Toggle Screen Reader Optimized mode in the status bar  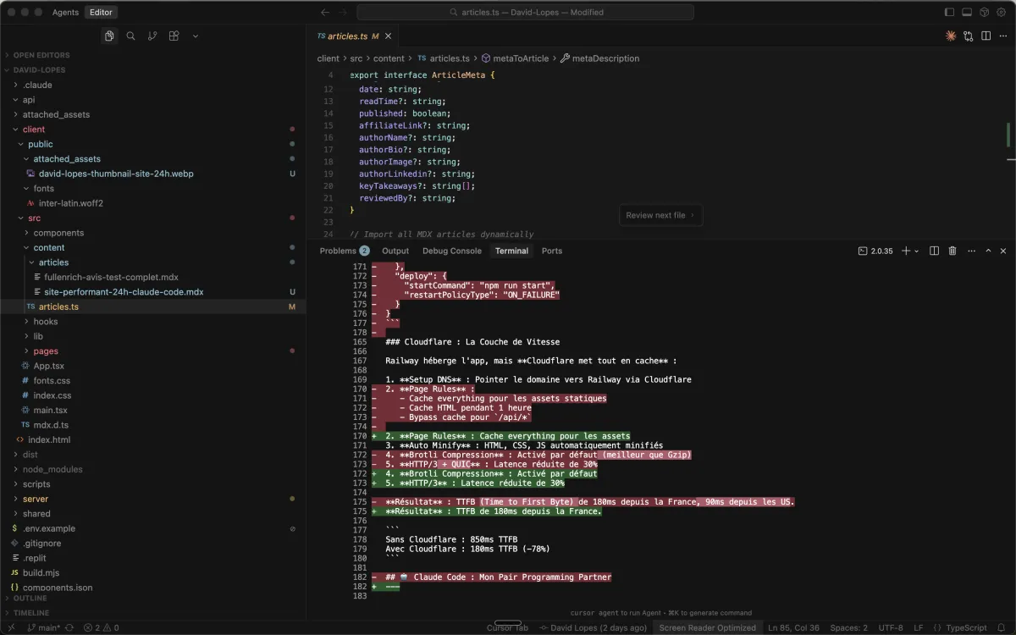(709, 627)
